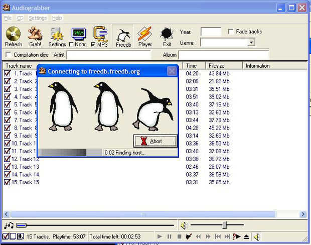311x245 pixels.
Task: Open the Help menu
Action: click(x=57, y=18)
